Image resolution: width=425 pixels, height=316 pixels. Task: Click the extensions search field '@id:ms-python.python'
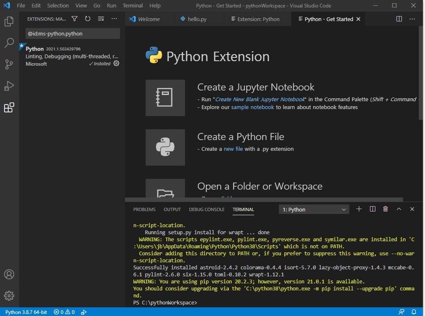pos(73,33)
